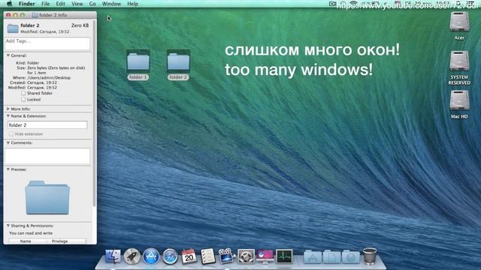
Task: Collapse the Name & Extension section
Action: [8, 116]
